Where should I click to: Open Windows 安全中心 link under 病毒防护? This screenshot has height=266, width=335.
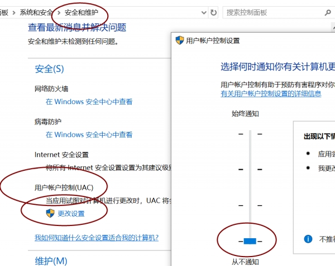click(89, 135)
